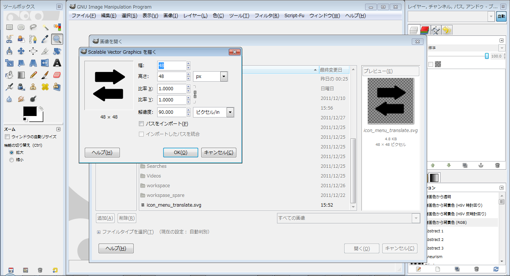
Task: Select the Fuzzy Select magic wand tool
Action: 46,27
